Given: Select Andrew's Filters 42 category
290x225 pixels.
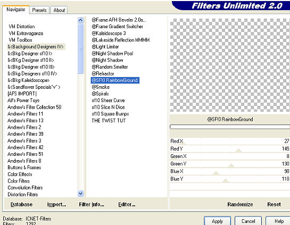Looking at the screenshot, I should click(26, 147).
